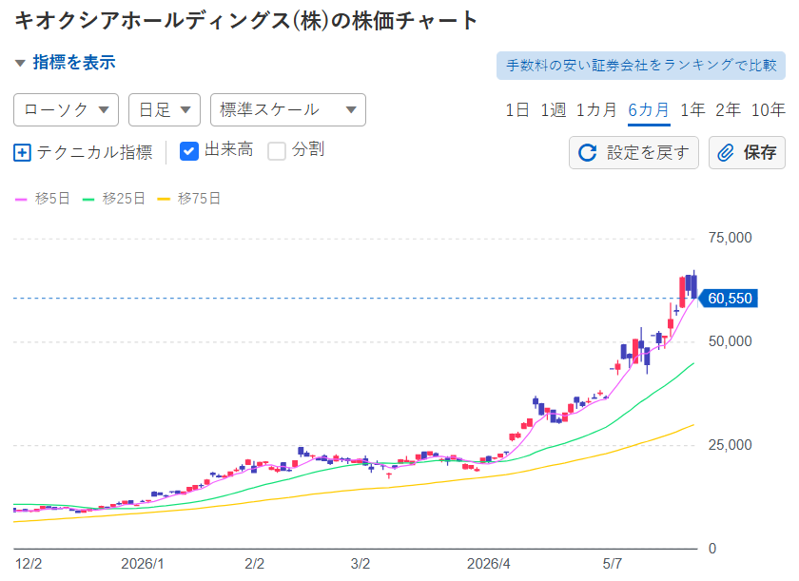
Task: Click the 60,550 current price label
Action: [727, 299]
